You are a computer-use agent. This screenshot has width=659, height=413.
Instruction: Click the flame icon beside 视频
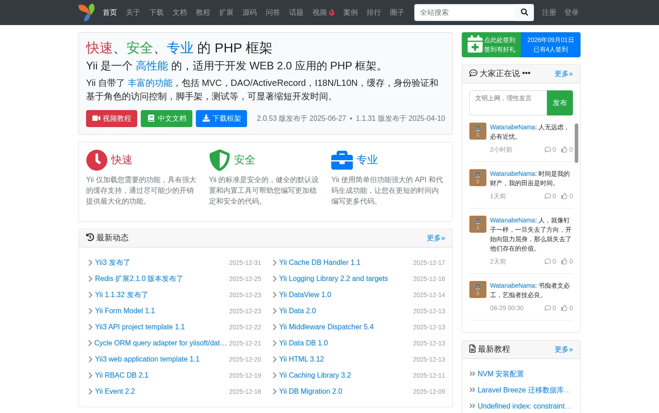tap(332, 13)
